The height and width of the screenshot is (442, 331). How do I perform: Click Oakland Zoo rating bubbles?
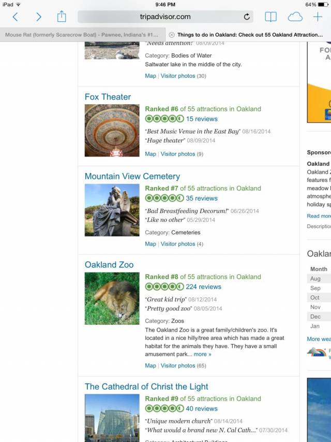[x=164, y=287]
